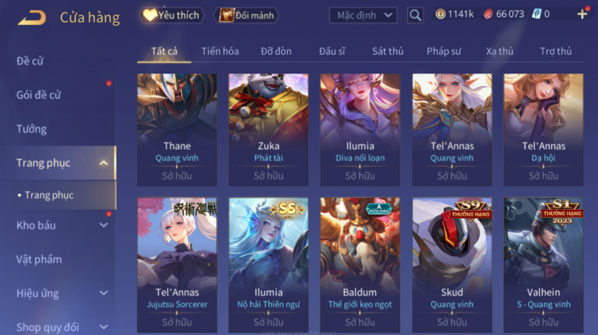Switch to the Tiến hóa tab

pos(220,51)
